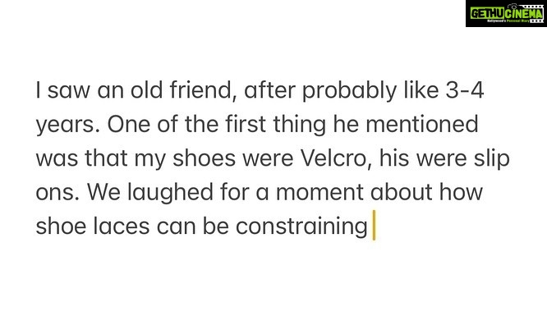The image size is (547, 311).
Task: Click the camera icon in GethuCinema logo
Action: (513, 7)
